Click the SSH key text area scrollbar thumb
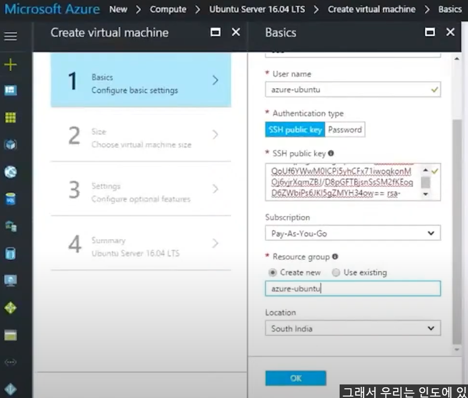This screenshot has height=398, width=468. point(426,182)
